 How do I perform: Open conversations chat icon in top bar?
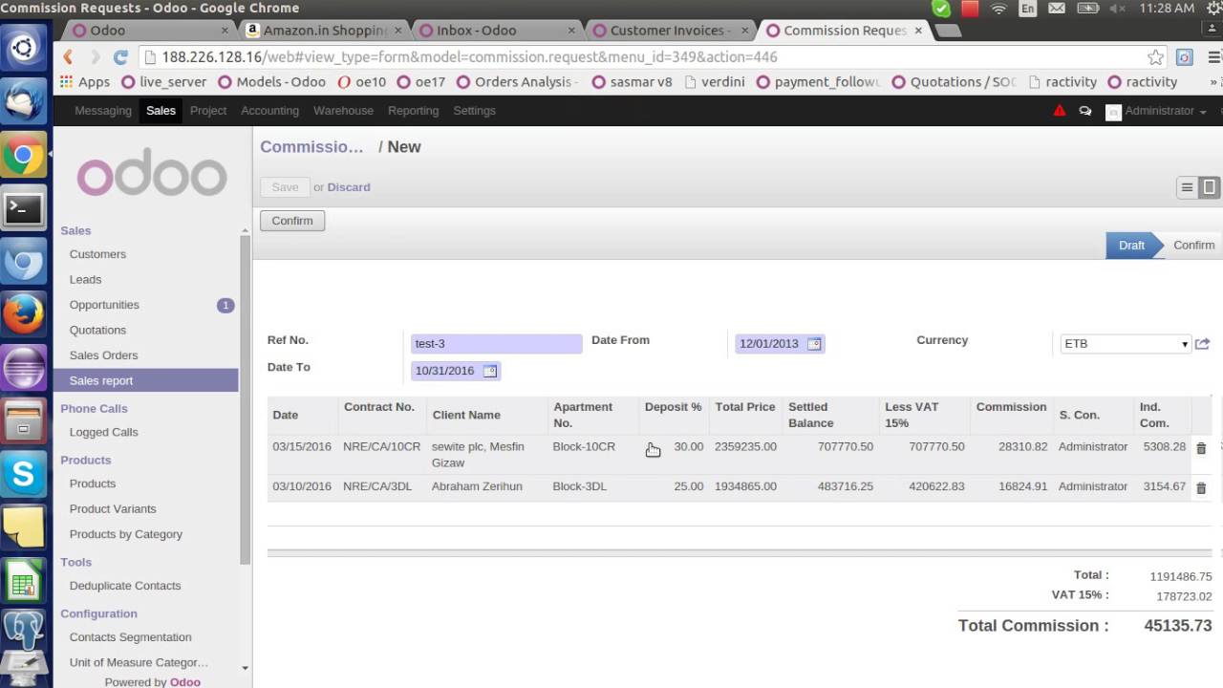(x=1085, y=111)
